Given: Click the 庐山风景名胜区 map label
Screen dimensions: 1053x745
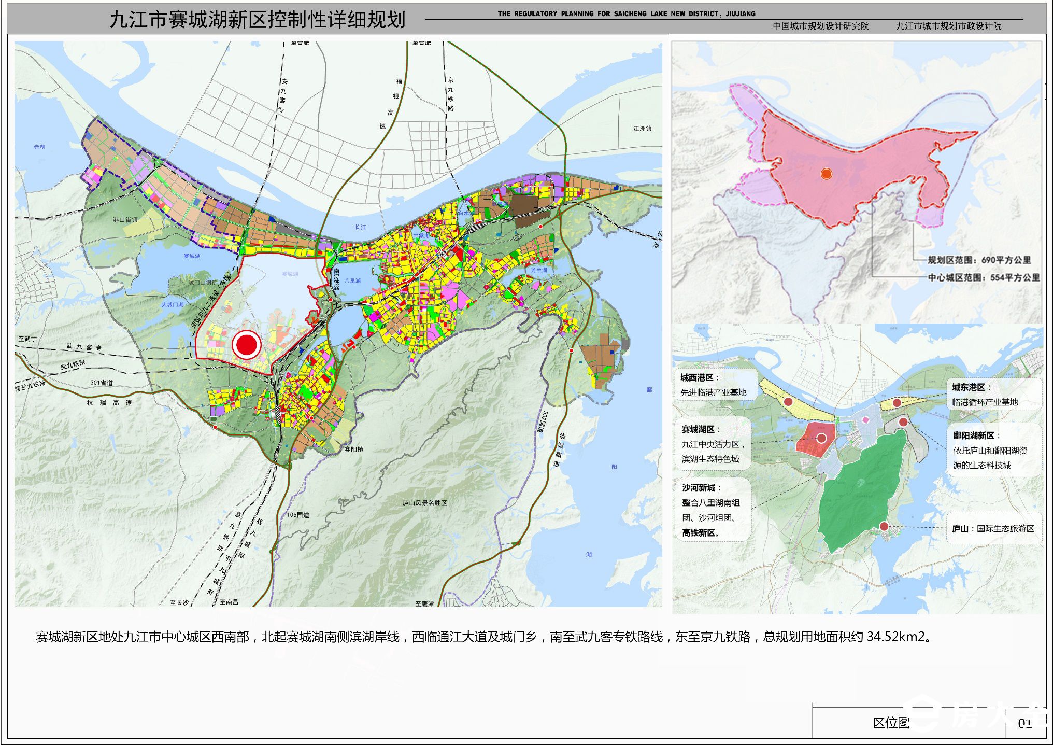Looking at the screenshot, I should (424, 503).
